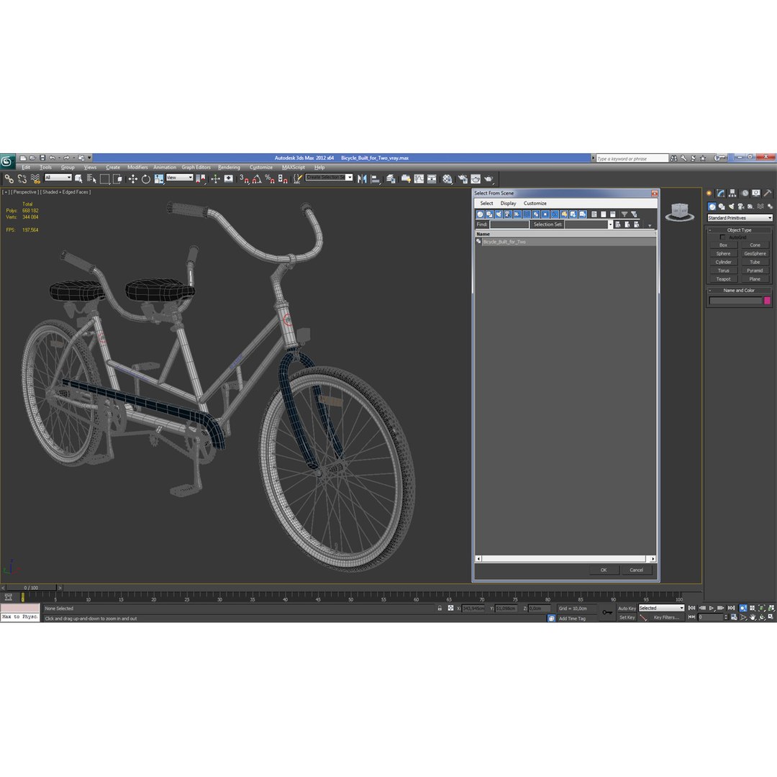The height and width of the screenshot is (777, 777).
Task: Click the Mirror tool in toolbar
Action: (x=362, y=179)
